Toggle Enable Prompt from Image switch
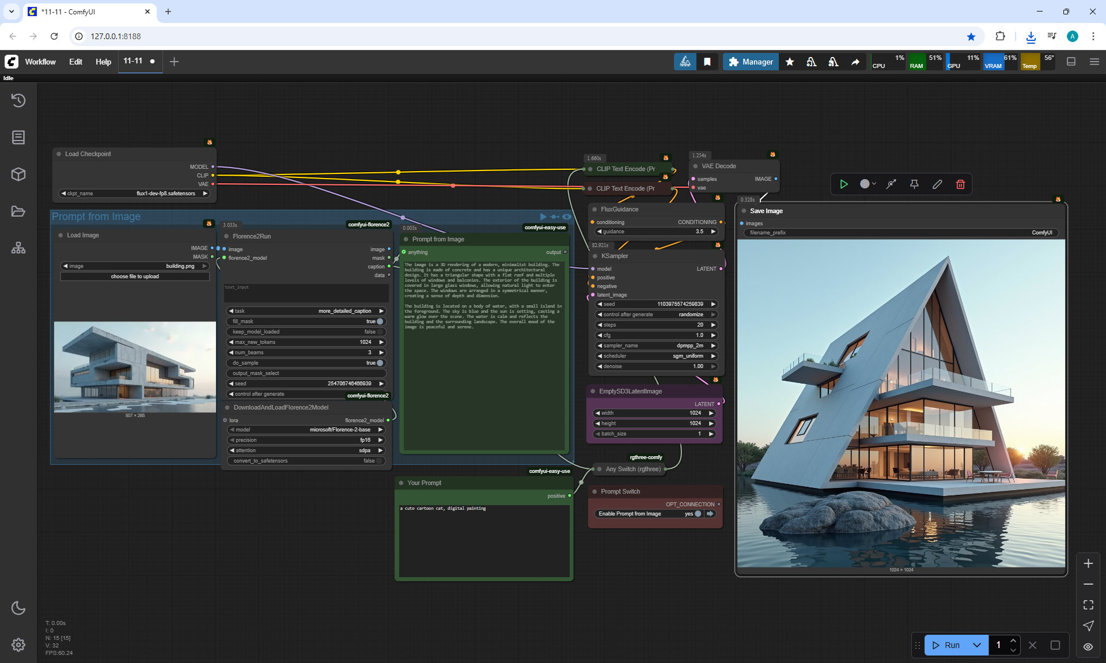 click(698, 514)
